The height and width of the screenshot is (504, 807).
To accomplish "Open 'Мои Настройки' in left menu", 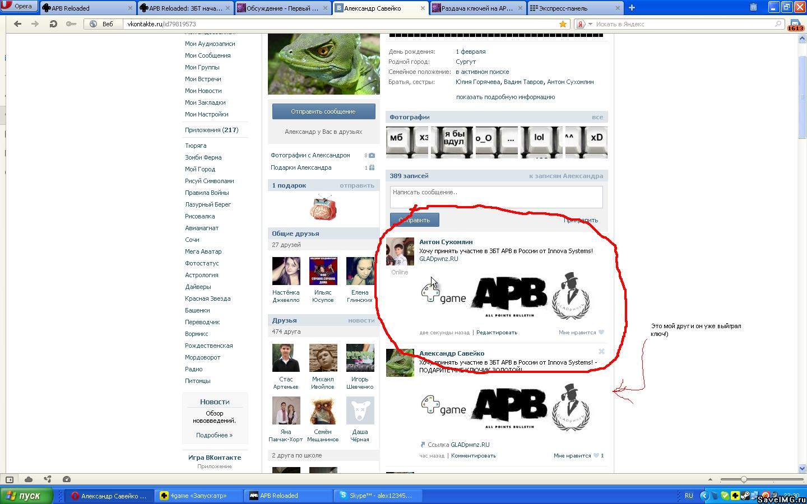I will coord(207,114).
